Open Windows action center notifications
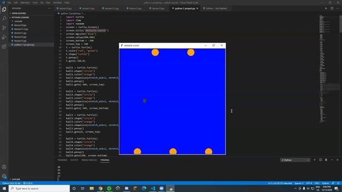Screen dimensions: 342x192 (336, 188)
